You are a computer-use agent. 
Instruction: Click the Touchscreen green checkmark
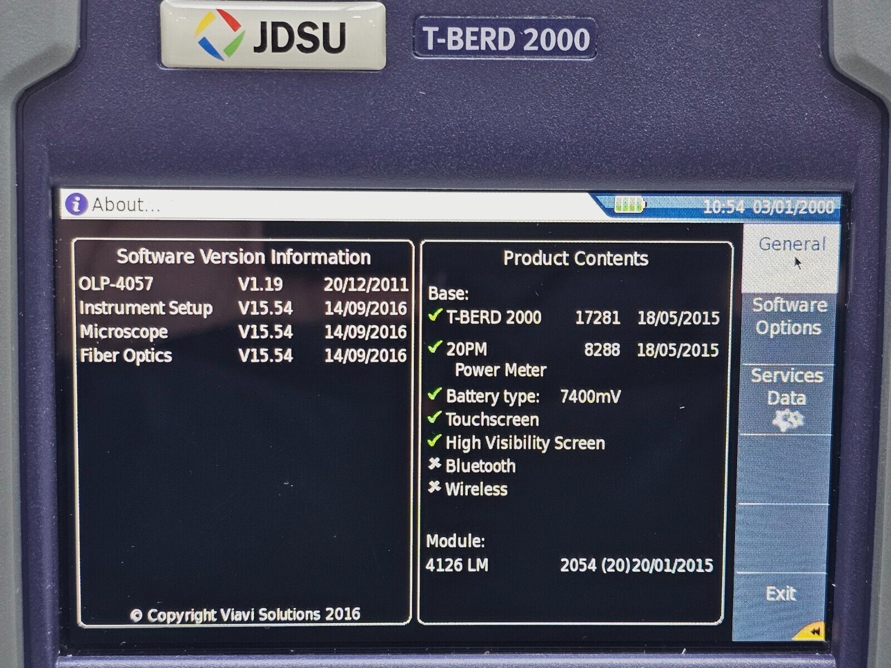point(435,417)
